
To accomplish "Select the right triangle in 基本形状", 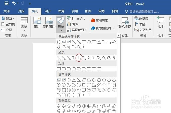I will (79, 80).
